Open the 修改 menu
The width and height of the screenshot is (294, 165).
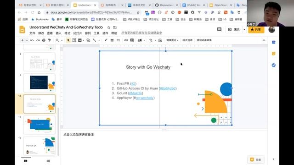(x=41, y=33)
